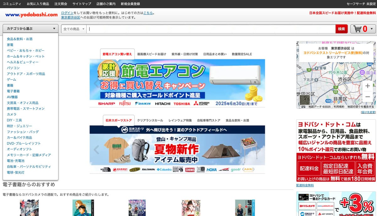Image resolution: width=377 pixels, height=216 pixels.
Task: Select the 扇風機スピードお届け tab
Action: [152, 54]
